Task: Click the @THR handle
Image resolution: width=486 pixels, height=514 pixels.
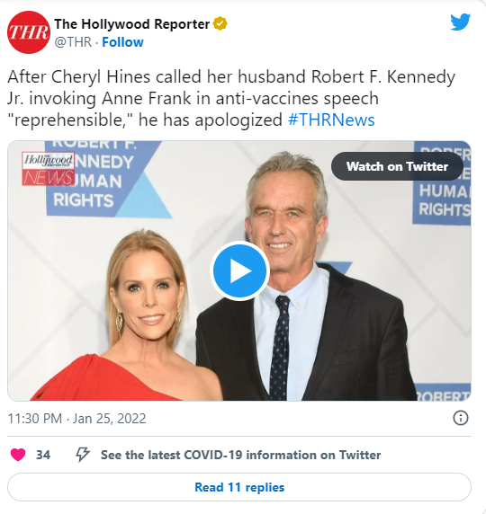Action: (73, 42)
